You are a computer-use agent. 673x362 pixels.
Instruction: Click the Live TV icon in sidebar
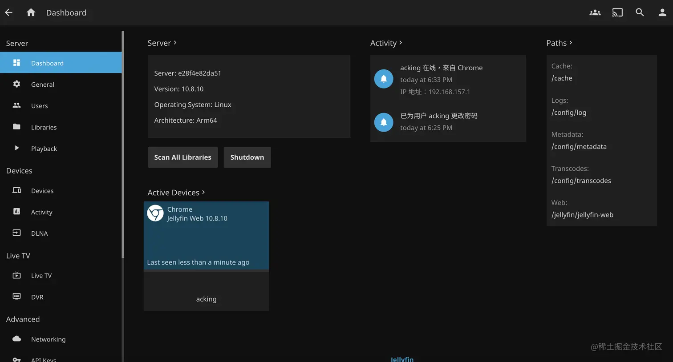click(16, 275)
